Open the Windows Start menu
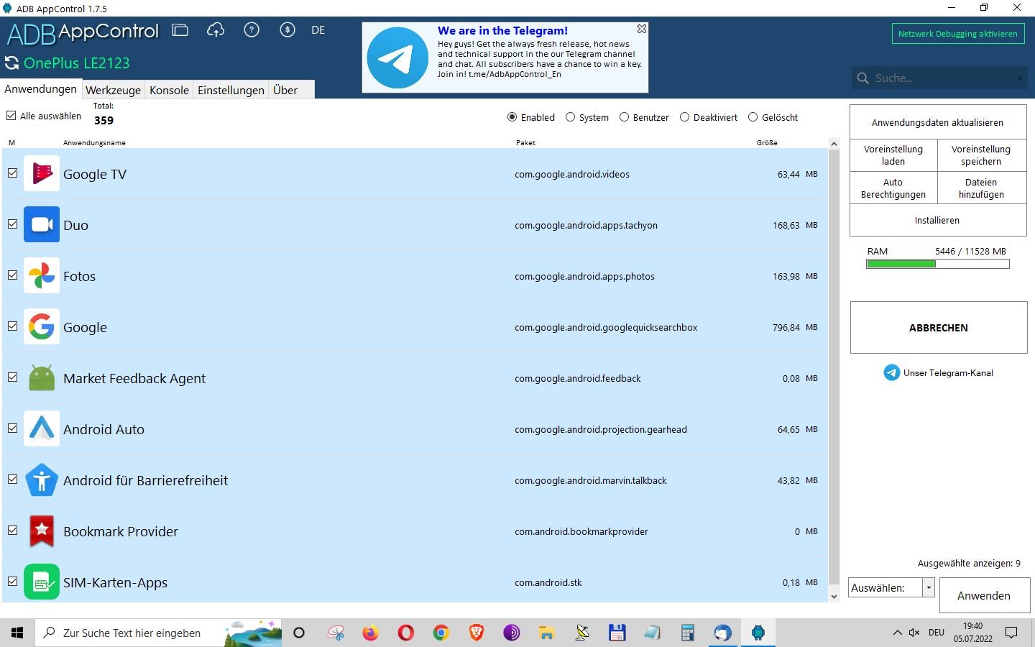This screenshot has height=647, width=1035. coord(17,633)
